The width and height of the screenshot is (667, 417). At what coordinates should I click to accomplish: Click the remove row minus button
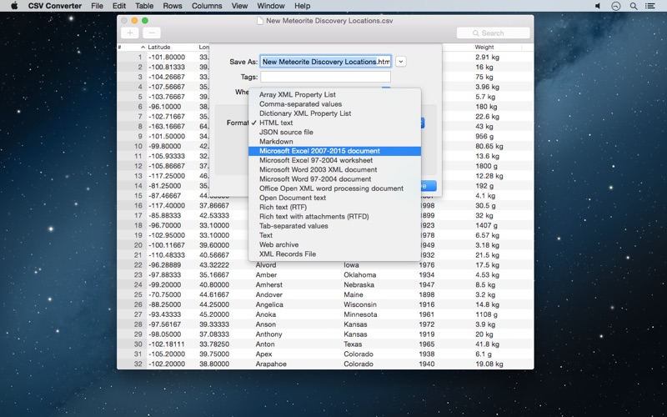[152, 33]
